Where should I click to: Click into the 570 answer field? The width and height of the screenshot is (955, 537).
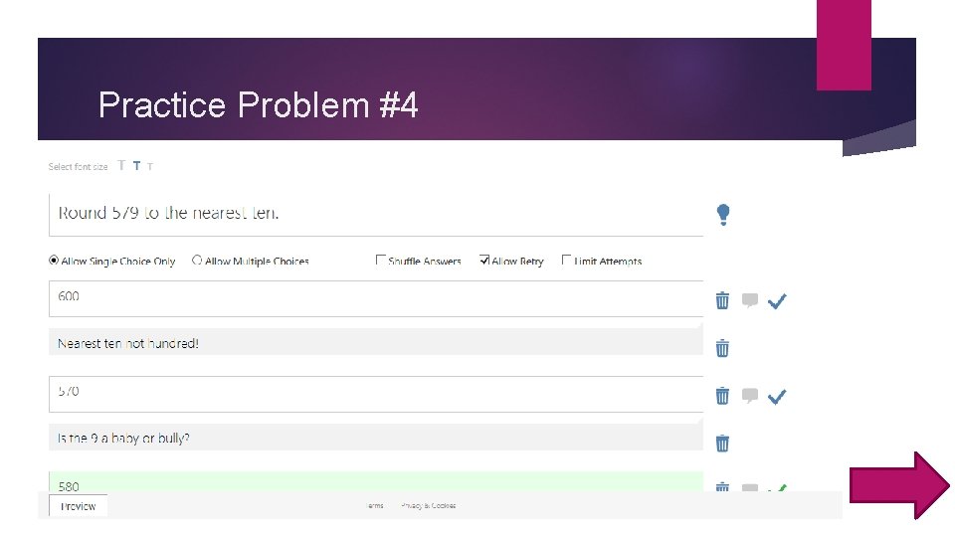tap(376, 394)
